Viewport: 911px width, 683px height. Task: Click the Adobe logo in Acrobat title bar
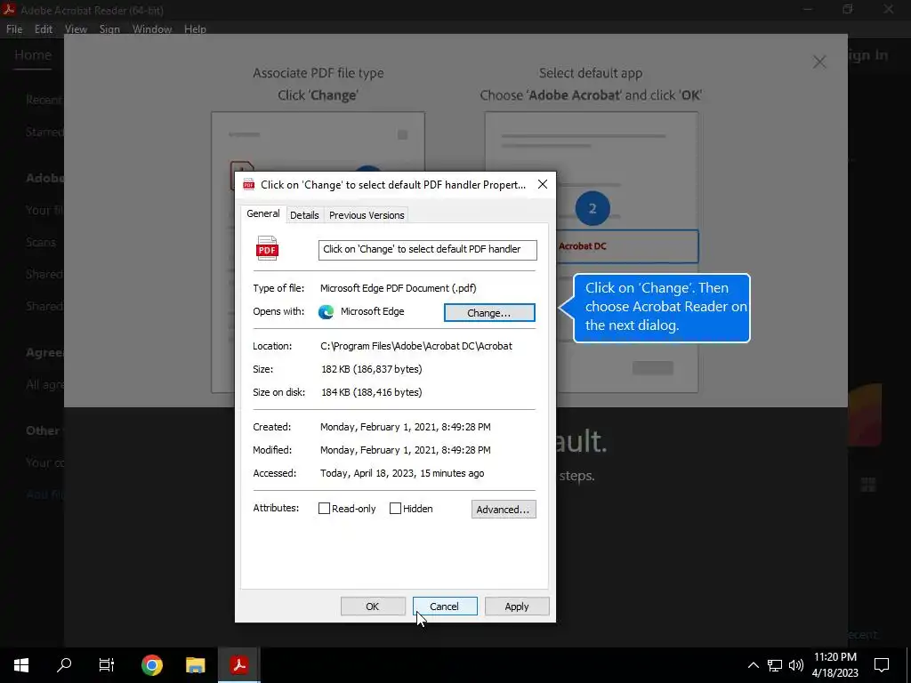tap(9, 9)
